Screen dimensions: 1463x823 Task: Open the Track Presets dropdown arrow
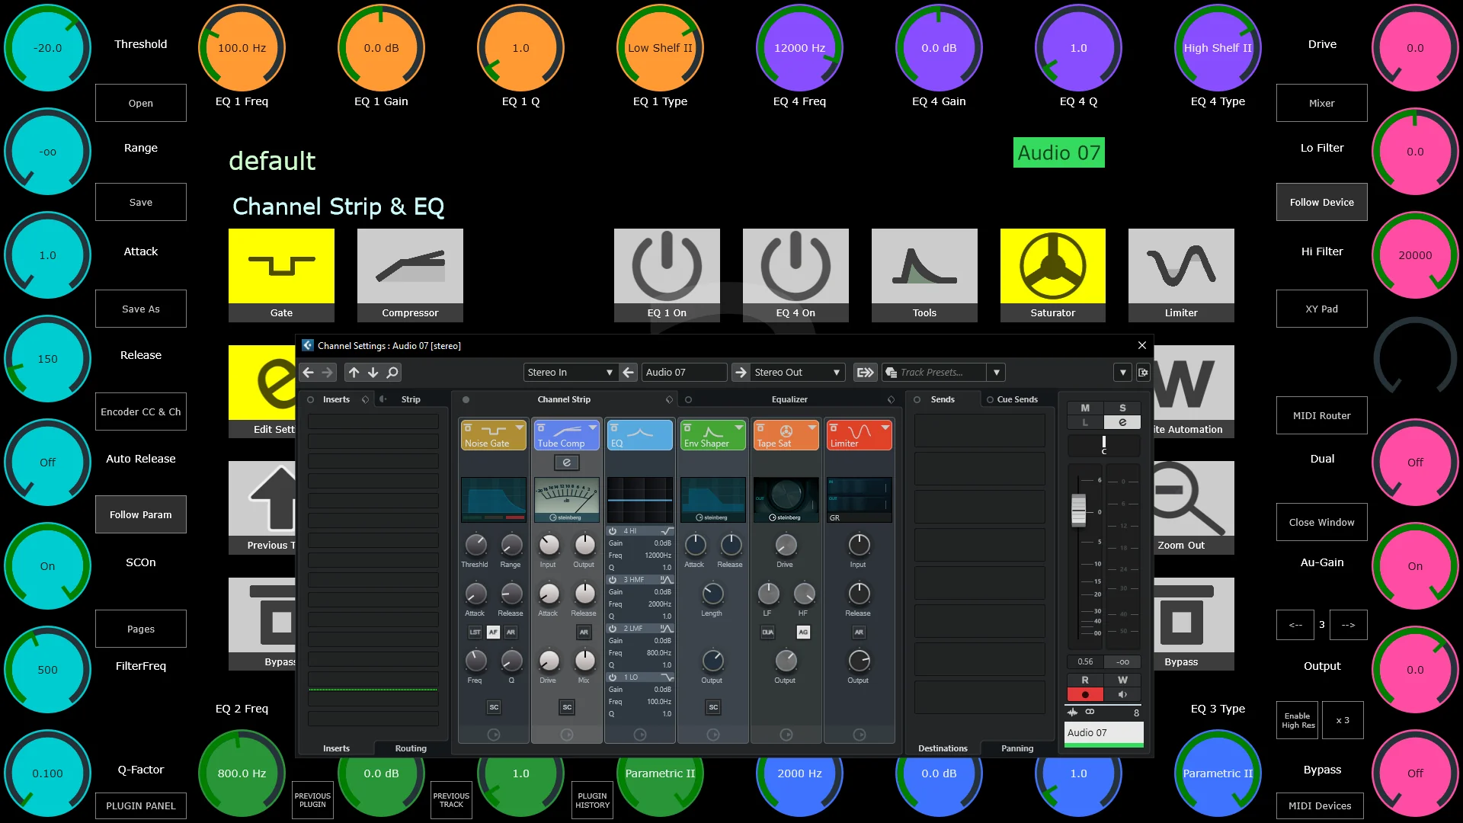[x=996, y=373]
